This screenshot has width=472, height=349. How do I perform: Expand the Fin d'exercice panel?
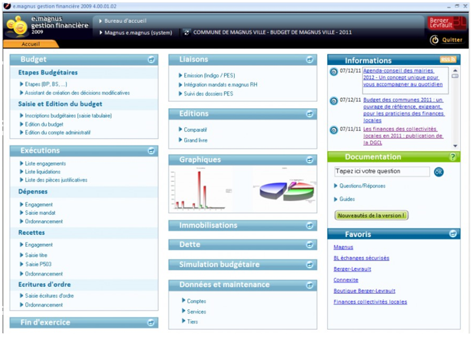pyautogui.click(x=151, y=323)
